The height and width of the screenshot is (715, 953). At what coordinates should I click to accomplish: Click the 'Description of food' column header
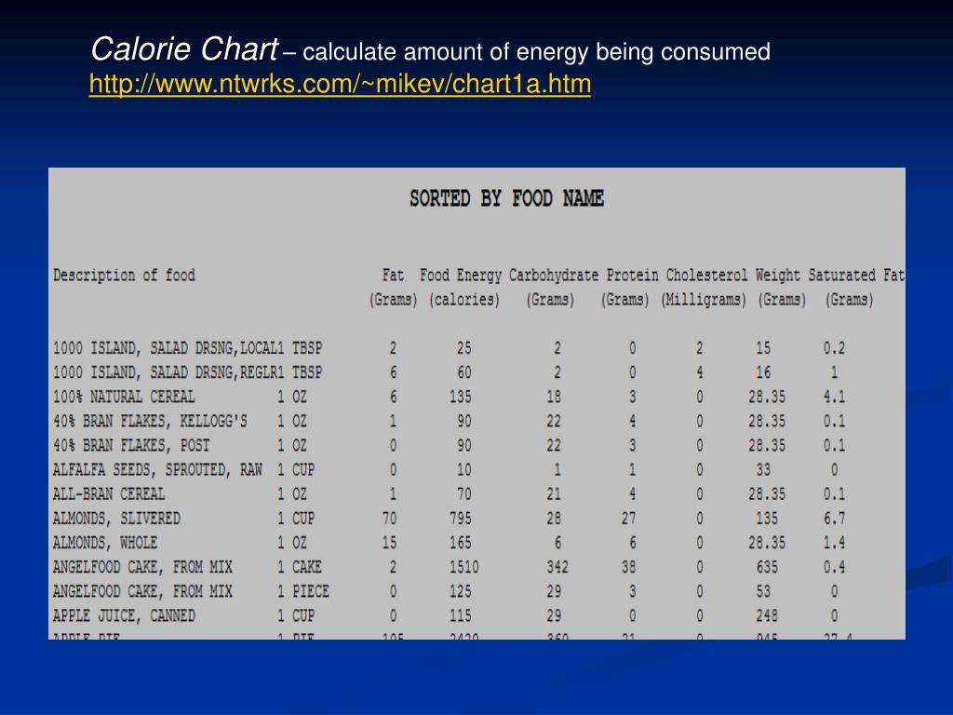[124, 276]
